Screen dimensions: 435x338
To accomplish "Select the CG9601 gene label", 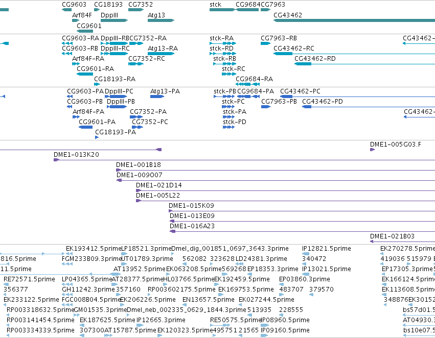I will 89,26.
